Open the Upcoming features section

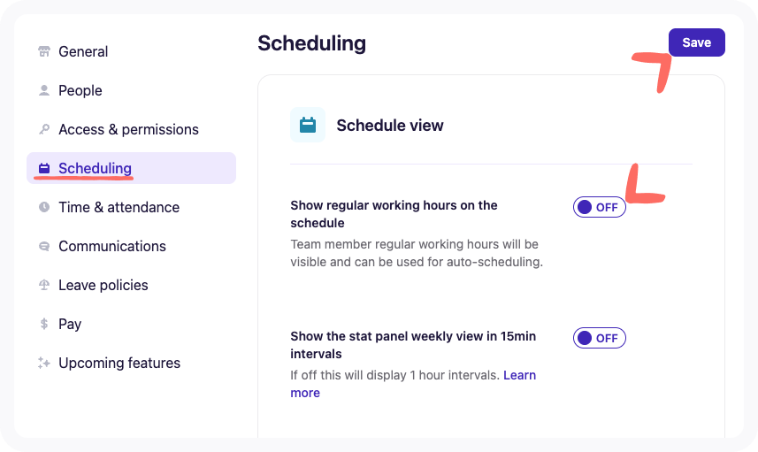(119, 363)
